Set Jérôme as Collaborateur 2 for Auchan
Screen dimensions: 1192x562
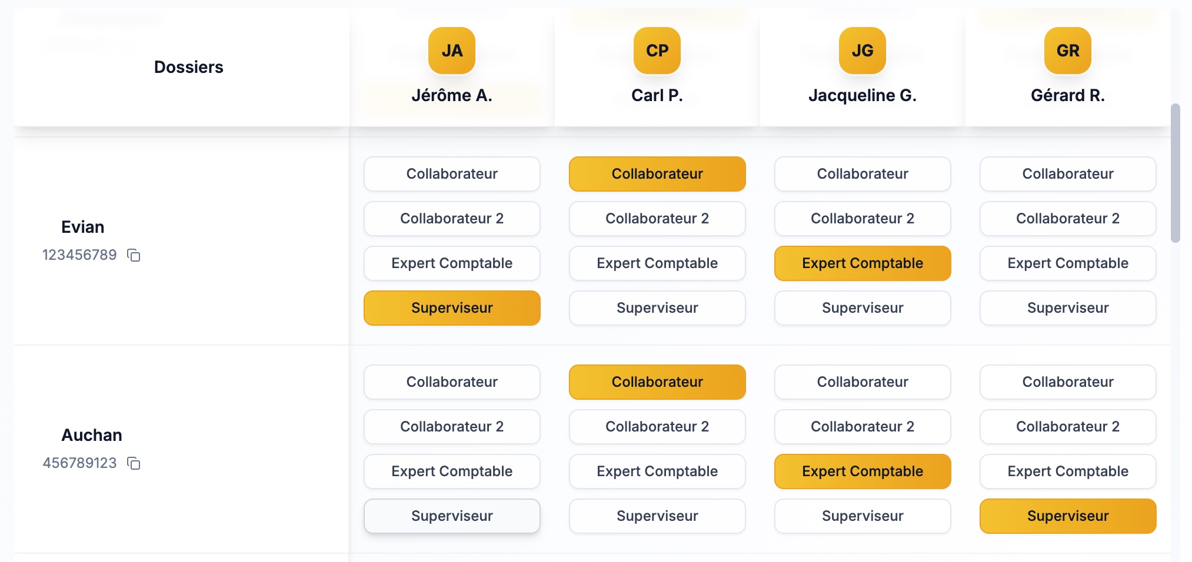point(452,427)
